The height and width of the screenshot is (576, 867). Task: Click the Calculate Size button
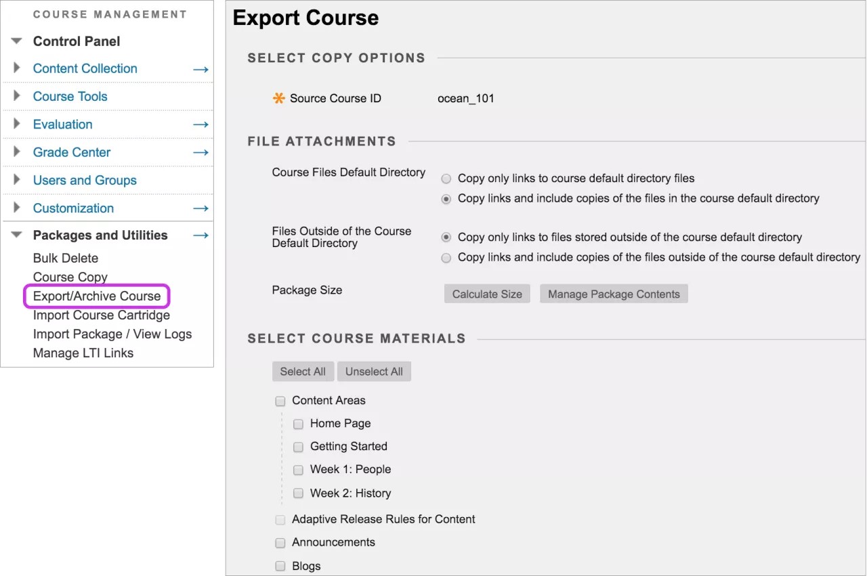[x=486, y=293]
